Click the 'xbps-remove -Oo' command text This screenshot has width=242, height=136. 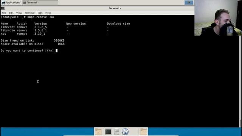point(40,17)
